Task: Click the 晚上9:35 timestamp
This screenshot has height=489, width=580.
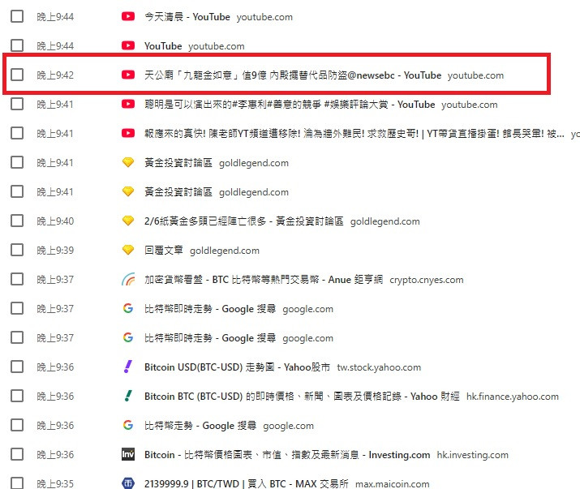Action: 55,484
